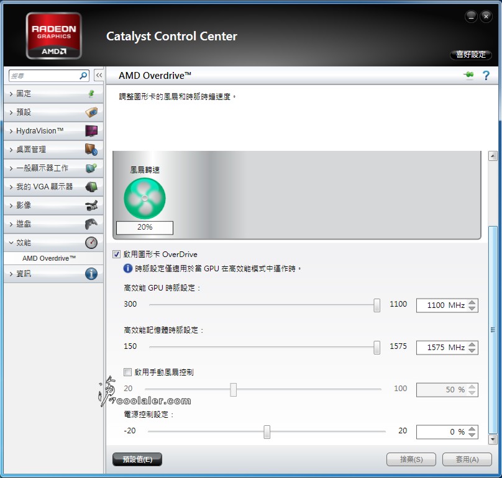502x478 pixels.
Task: Toggle the 啟用圖形卡 OverDrive checkbox
Action: pos(117,255)
